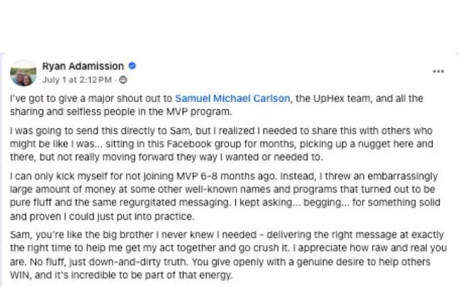Click the July 1 at 2:12 PM timestamp
The width and height of the screenshot is (459, 287).
pos(77,79)
